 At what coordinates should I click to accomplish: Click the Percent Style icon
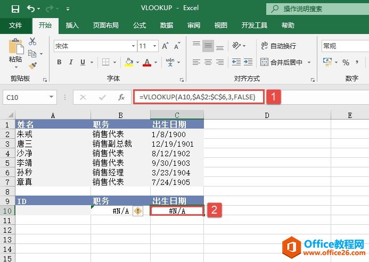[346, 63]
